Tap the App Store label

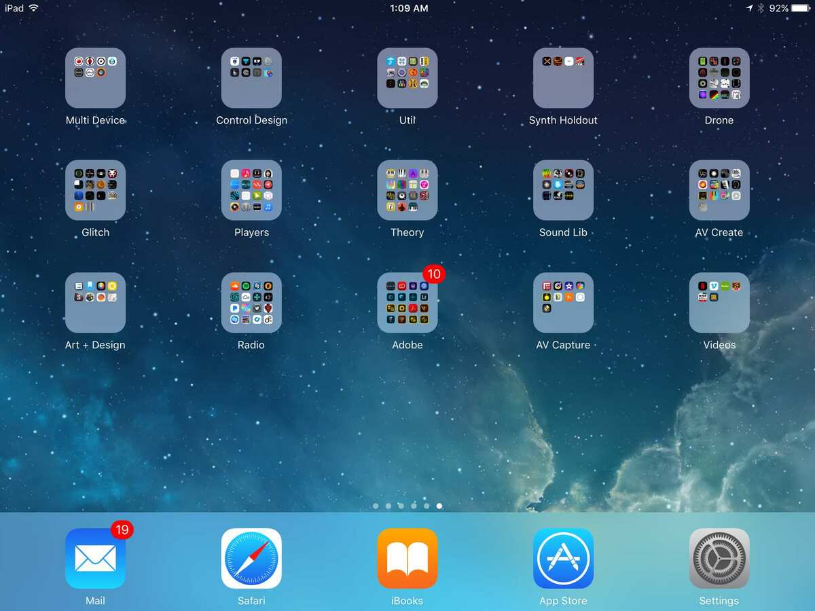point(563,601)
